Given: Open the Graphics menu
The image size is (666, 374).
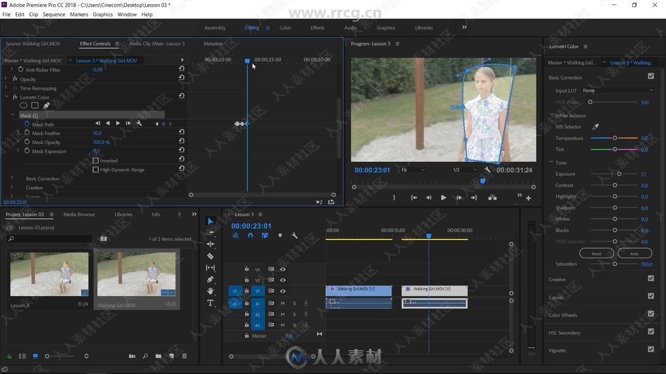Looking at the screenshot, I should coord(103,15).
